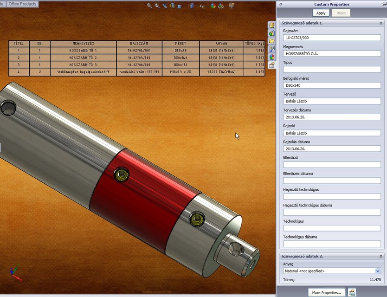Image resolution: width=387 pixels, height=297 pixels.
Task: Open the Design Library panel icon
Action: [272, 32]
